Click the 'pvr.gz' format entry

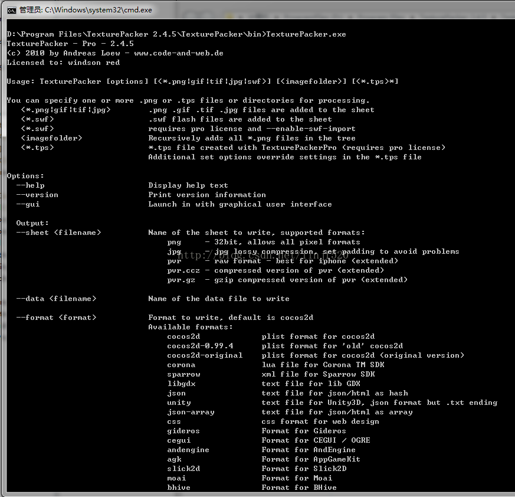coord(181,280)
